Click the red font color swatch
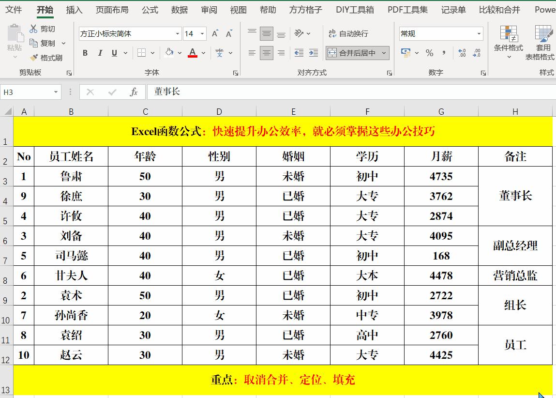The height and width of the screenshot is (398, 556). click(193, 57)
